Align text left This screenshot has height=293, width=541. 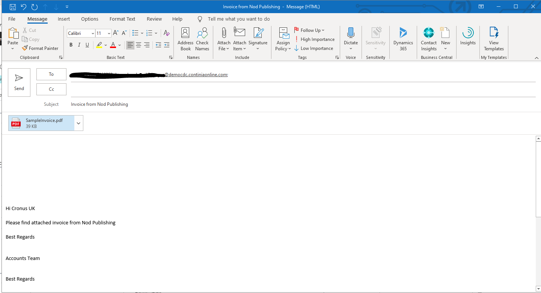(x=130, y=45)
